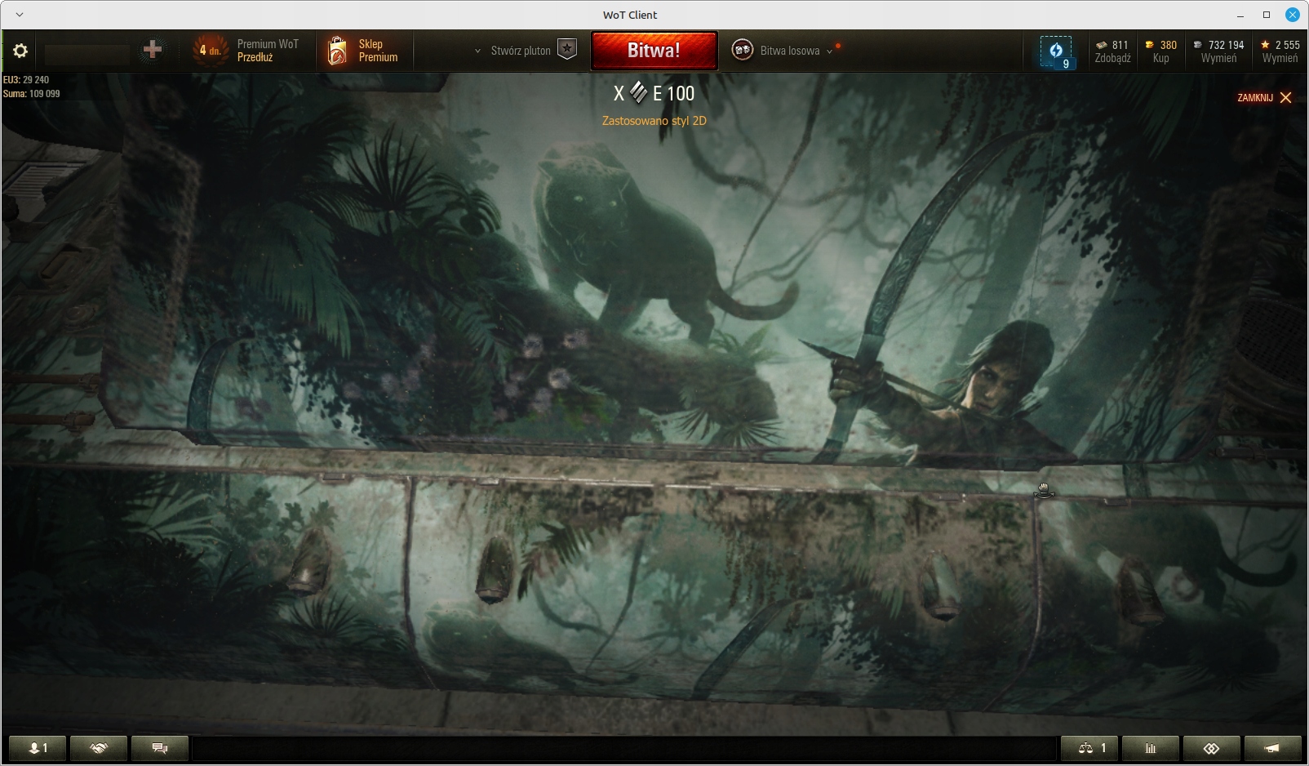This screenshot has height=766, width=1309.
Task: Open the megaphone notifications button
Action: [1273, 748]
